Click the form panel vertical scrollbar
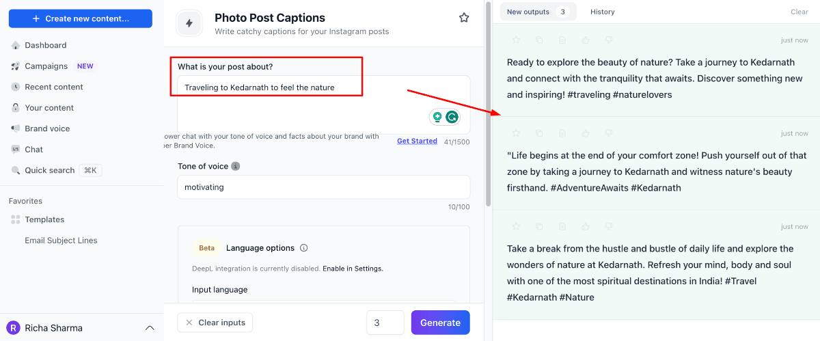 coord(487,103)
